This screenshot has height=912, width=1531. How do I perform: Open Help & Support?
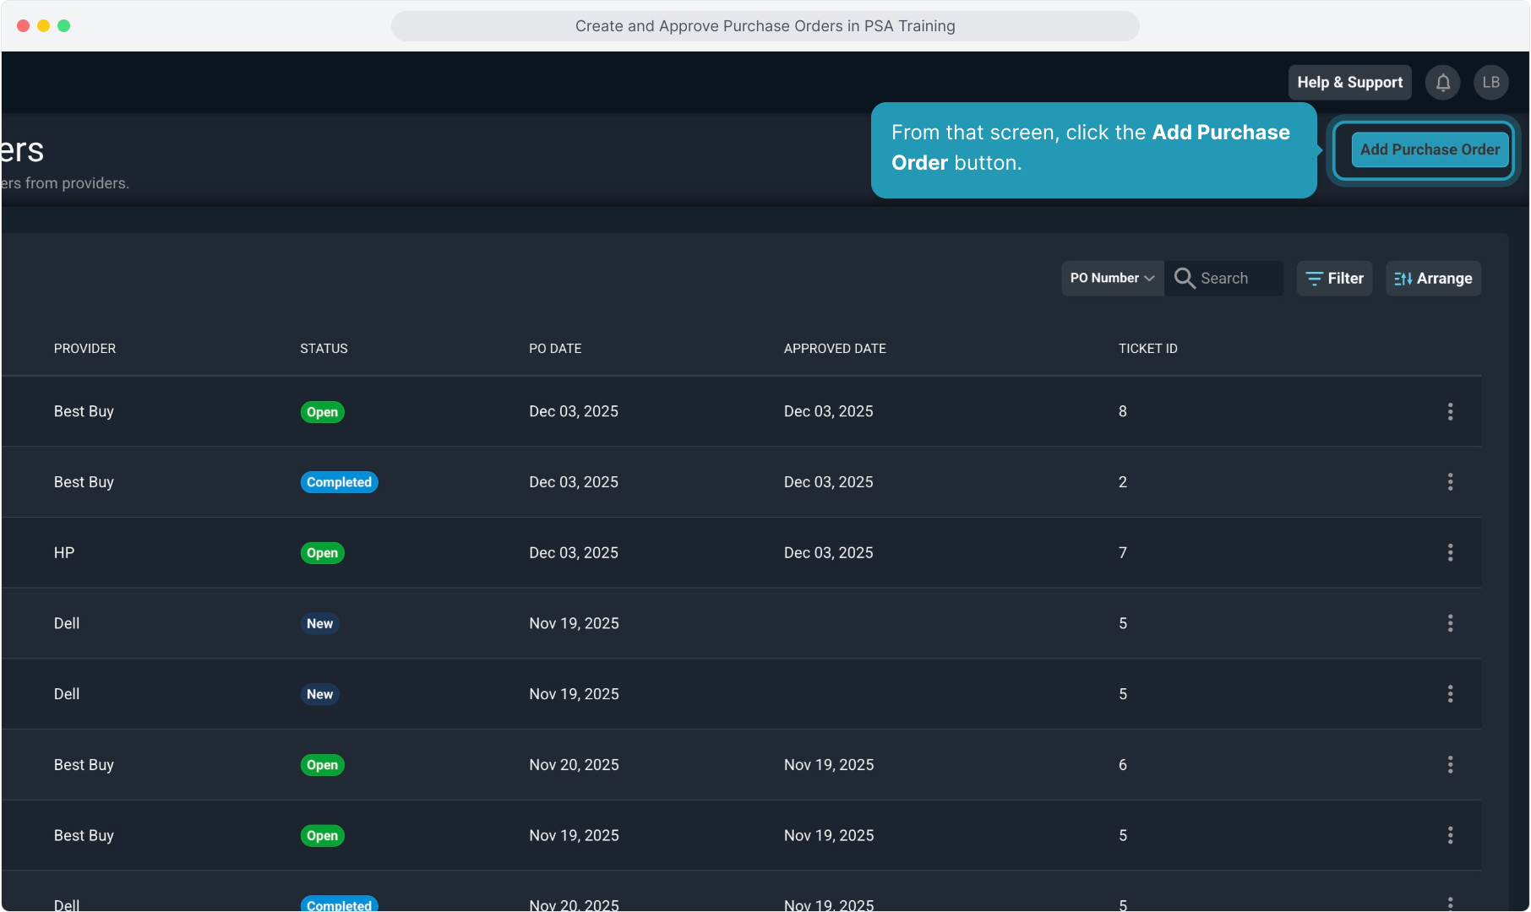[x=1349, y=83]
